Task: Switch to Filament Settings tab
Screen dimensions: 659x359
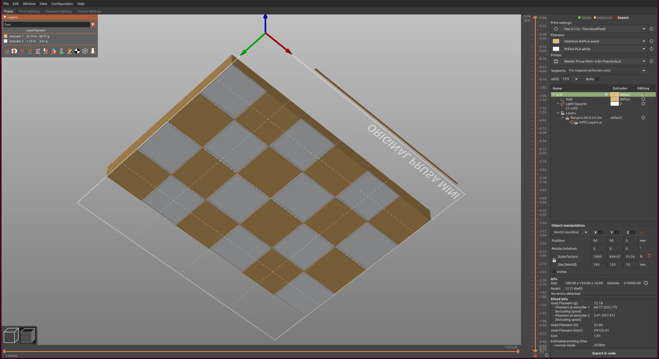Action: pyautogui.click(x=59, y=11)
